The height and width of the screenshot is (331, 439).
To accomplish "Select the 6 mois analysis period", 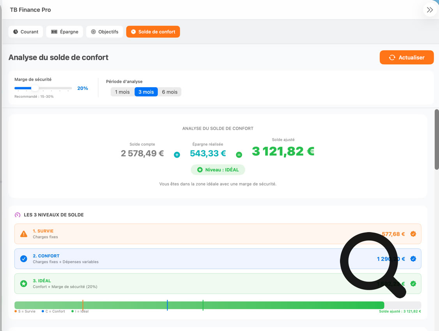I will [x=170, y=92].
